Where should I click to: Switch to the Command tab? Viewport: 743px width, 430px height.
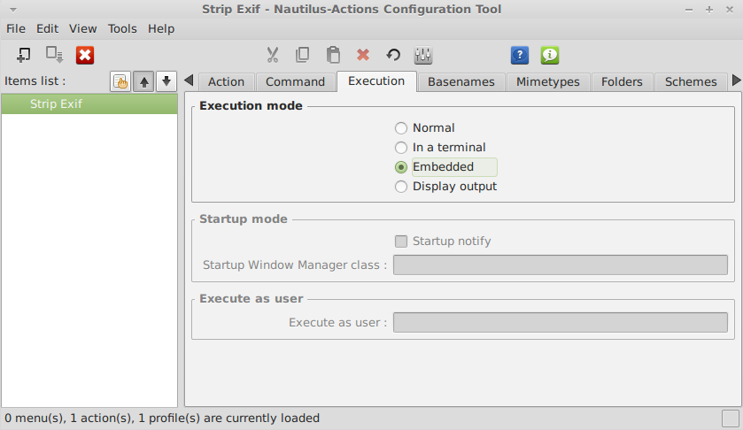pyautogui.click(x=295, y=82)
